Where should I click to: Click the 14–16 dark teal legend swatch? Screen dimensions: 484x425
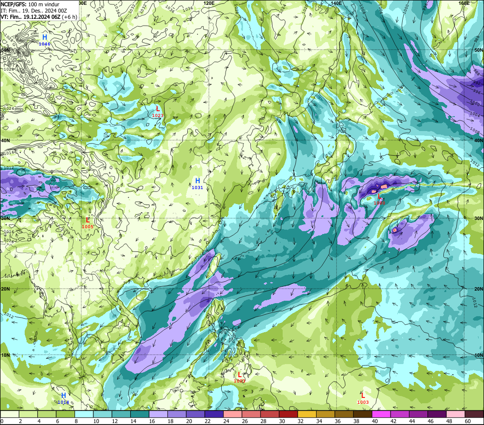click(140, 414)
